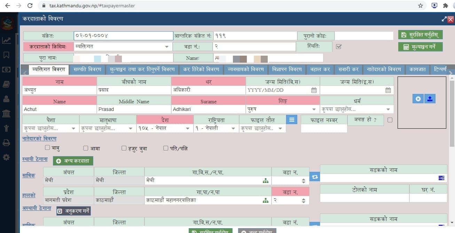The width and height of the screenshot is (455, 233).
Task: Open the settings gear in left sidebar
Action: click(x=6, y=157)
